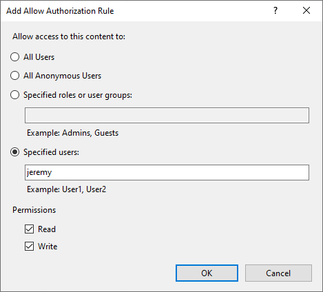Click the "Write" label text
The width and height of the screenshot is (323, 292).
[48, 247]
